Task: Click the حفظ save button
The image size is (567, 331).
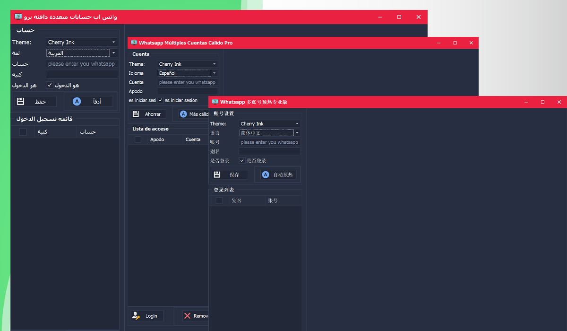Action: (x=35, y=101)
